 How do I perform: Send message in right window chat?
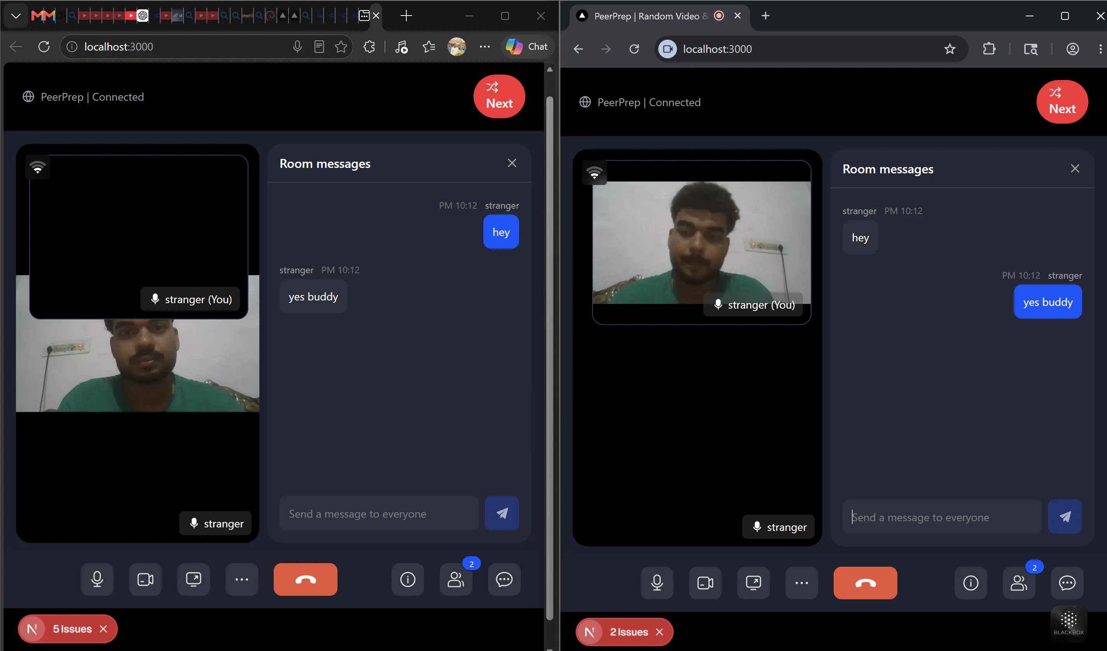click(1065, 517)
